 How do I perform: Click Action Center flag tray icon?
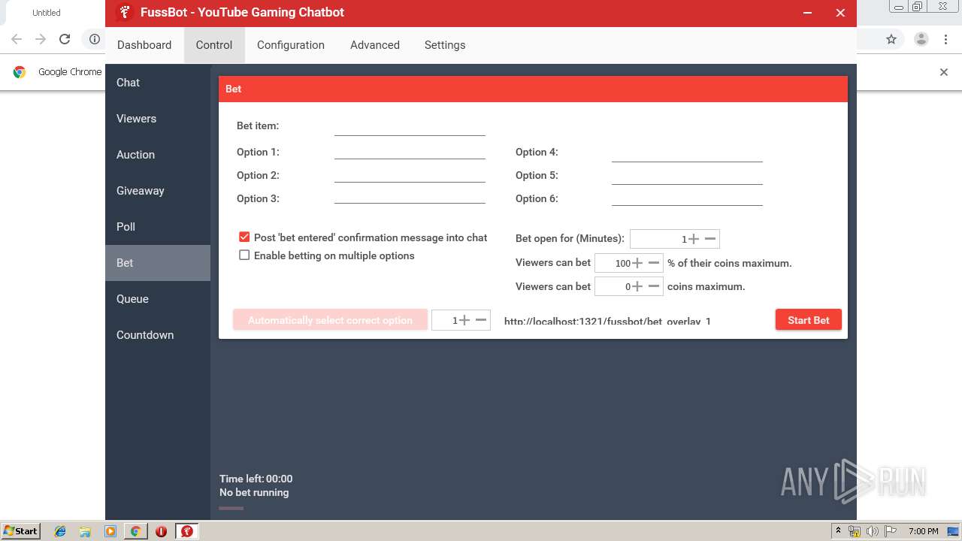(x=891, y=531)
